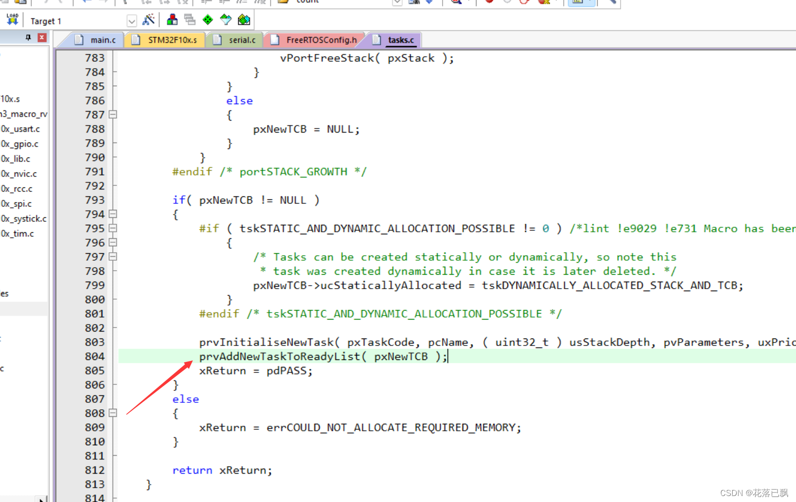Open Manage Run-Time Environment green diamond icon

tap(208, 20)
